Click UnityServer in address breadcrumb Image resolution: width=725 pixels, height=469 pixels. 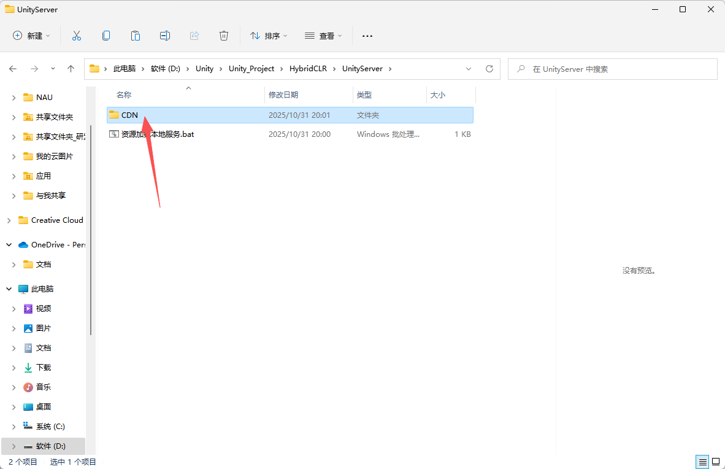pos(362,69)
